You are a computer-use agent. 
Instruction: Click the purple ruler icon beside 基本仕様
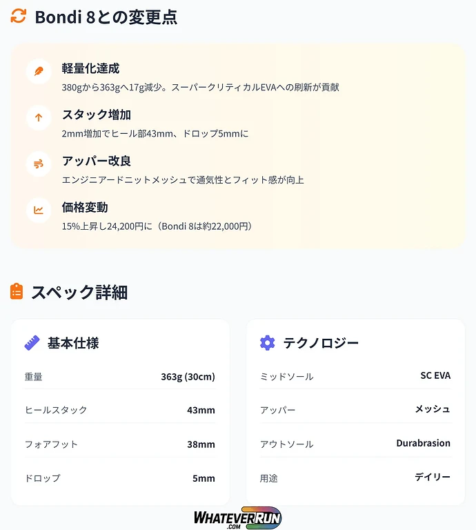point(32,343)
